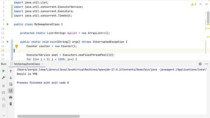Clear console with trash icon
The height and width of the screenshot is (118, 210).
coord(11,104)
